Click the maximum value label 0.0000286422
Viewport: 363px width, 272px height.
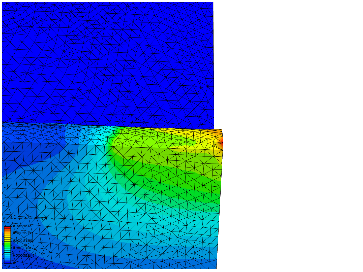click(23, 226)
